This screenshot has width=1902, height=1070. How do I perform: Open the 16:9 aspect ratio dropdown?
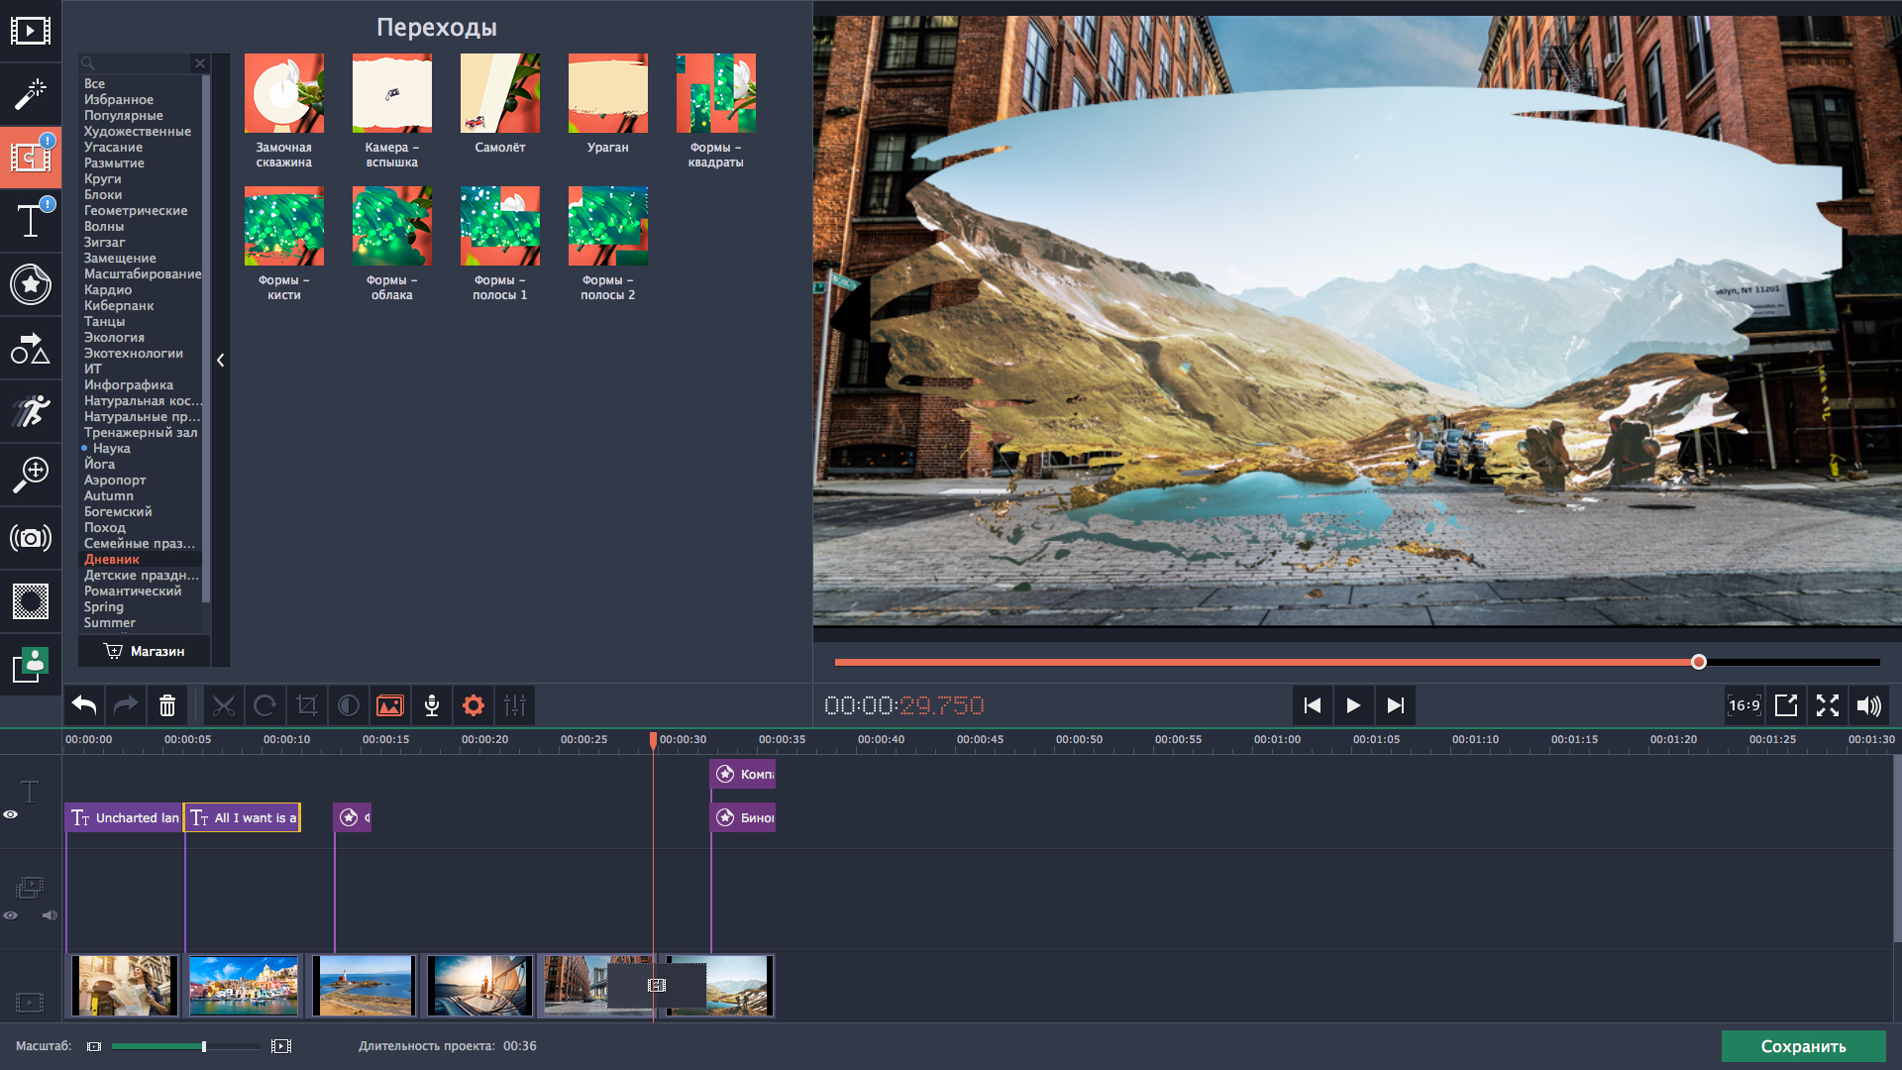pos(1743,705)
